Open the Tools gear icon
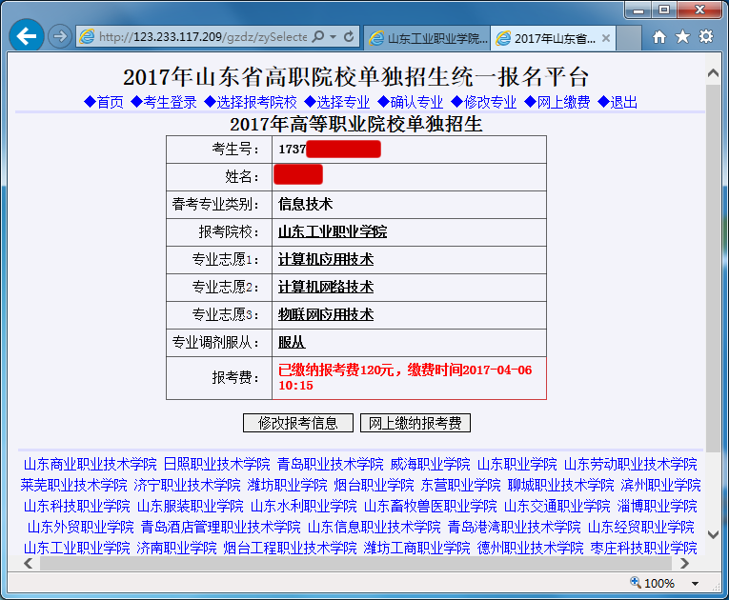Screen dimensions: 729x600 pos(706,37)
